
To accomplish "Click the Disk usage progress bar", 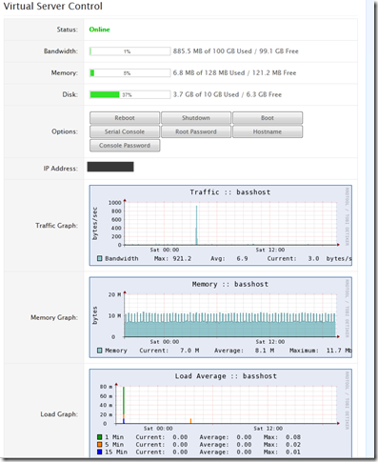I will click(x=129, y=94).
